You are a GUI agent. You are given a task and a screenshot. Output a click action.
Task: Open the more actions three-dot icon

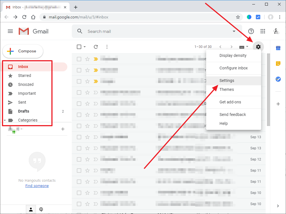(x=107, y=47)
